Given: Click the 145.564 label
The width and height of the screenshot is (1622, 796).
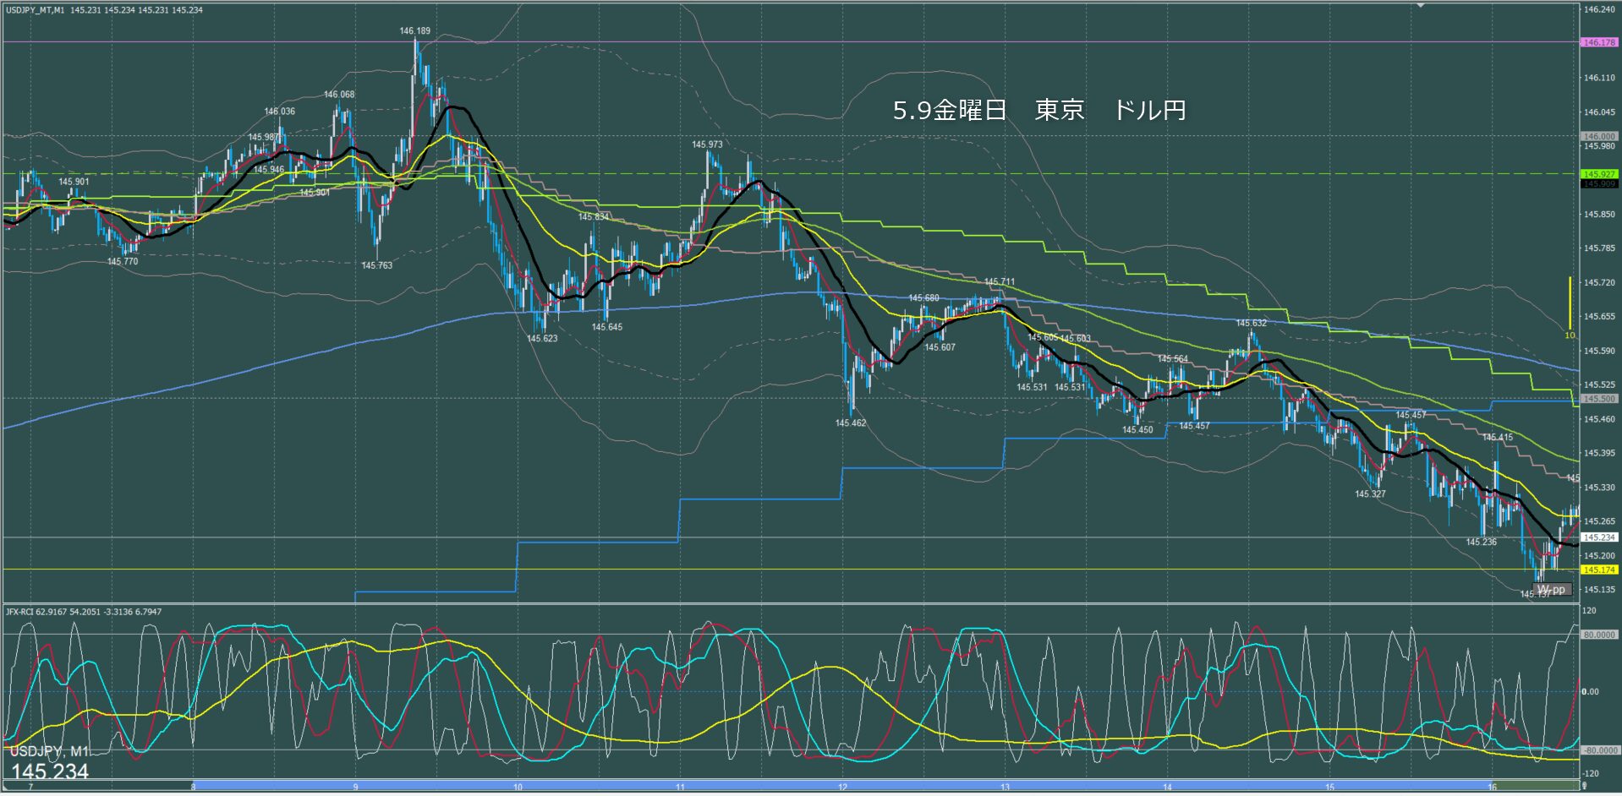Looking at the screenshot, I should (1172, 359).
